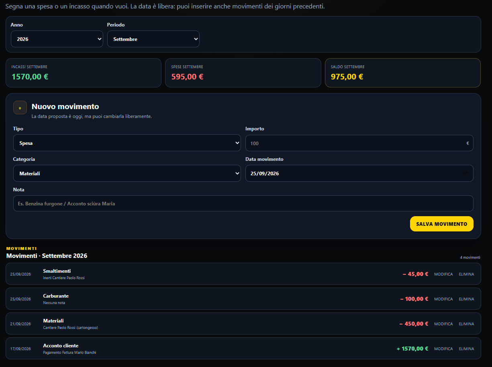Click the "Nuovo movimento" heading

tap(65, 107)
